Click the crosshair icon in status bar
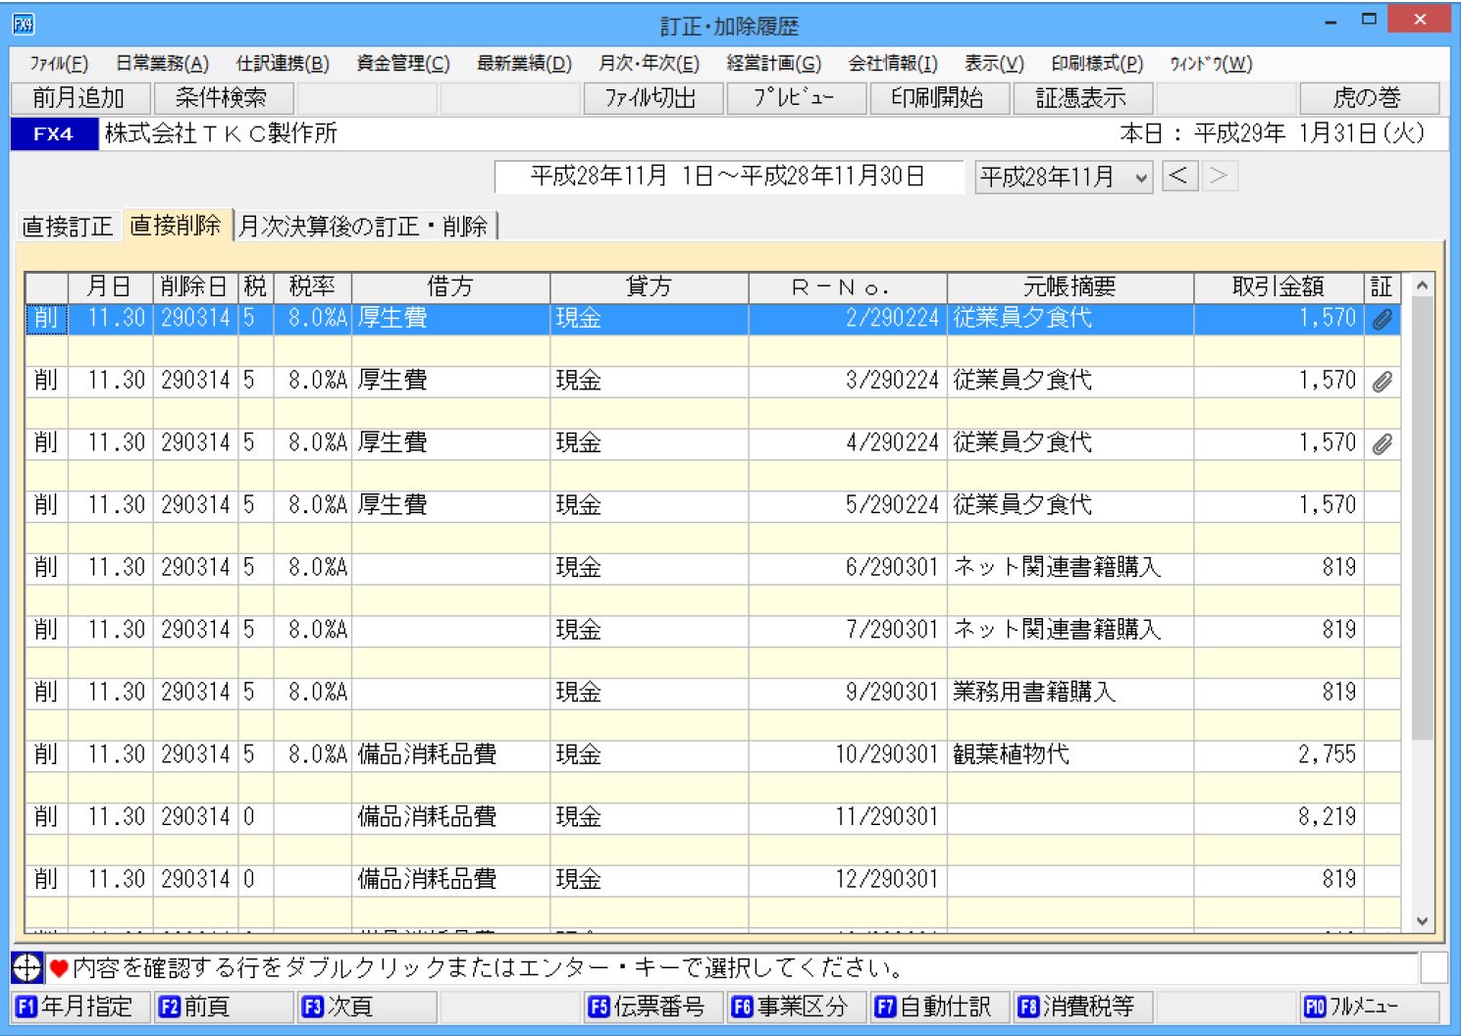The height and width of the screenshot is (1036, 1461). [x=26, y=968]
